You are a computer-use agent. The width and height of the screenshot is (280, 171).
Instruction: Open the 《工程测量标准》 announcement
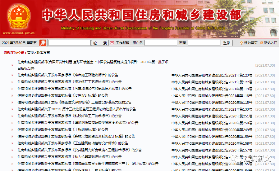pos(63,129)
